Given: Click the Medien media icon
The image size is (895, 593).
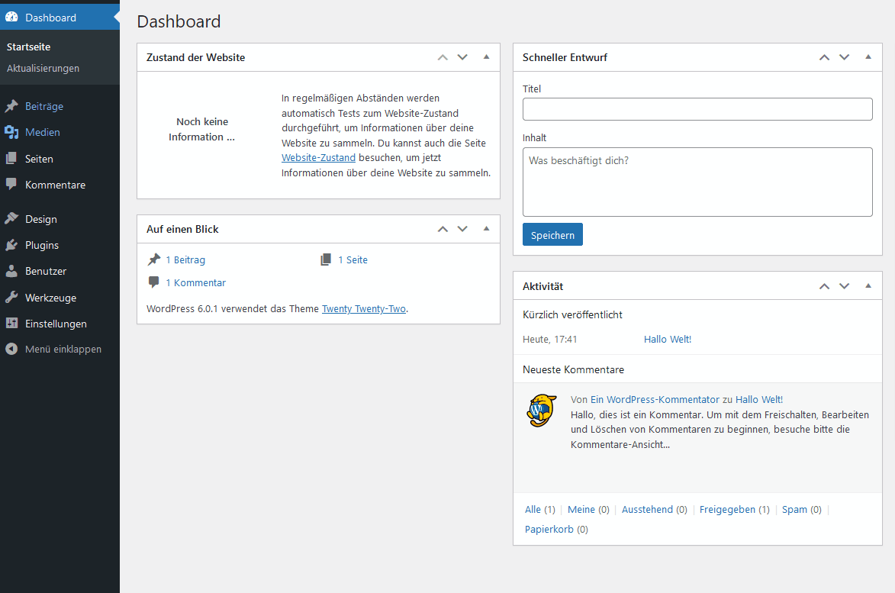Looking at the screenshot, I should point(11,132).
